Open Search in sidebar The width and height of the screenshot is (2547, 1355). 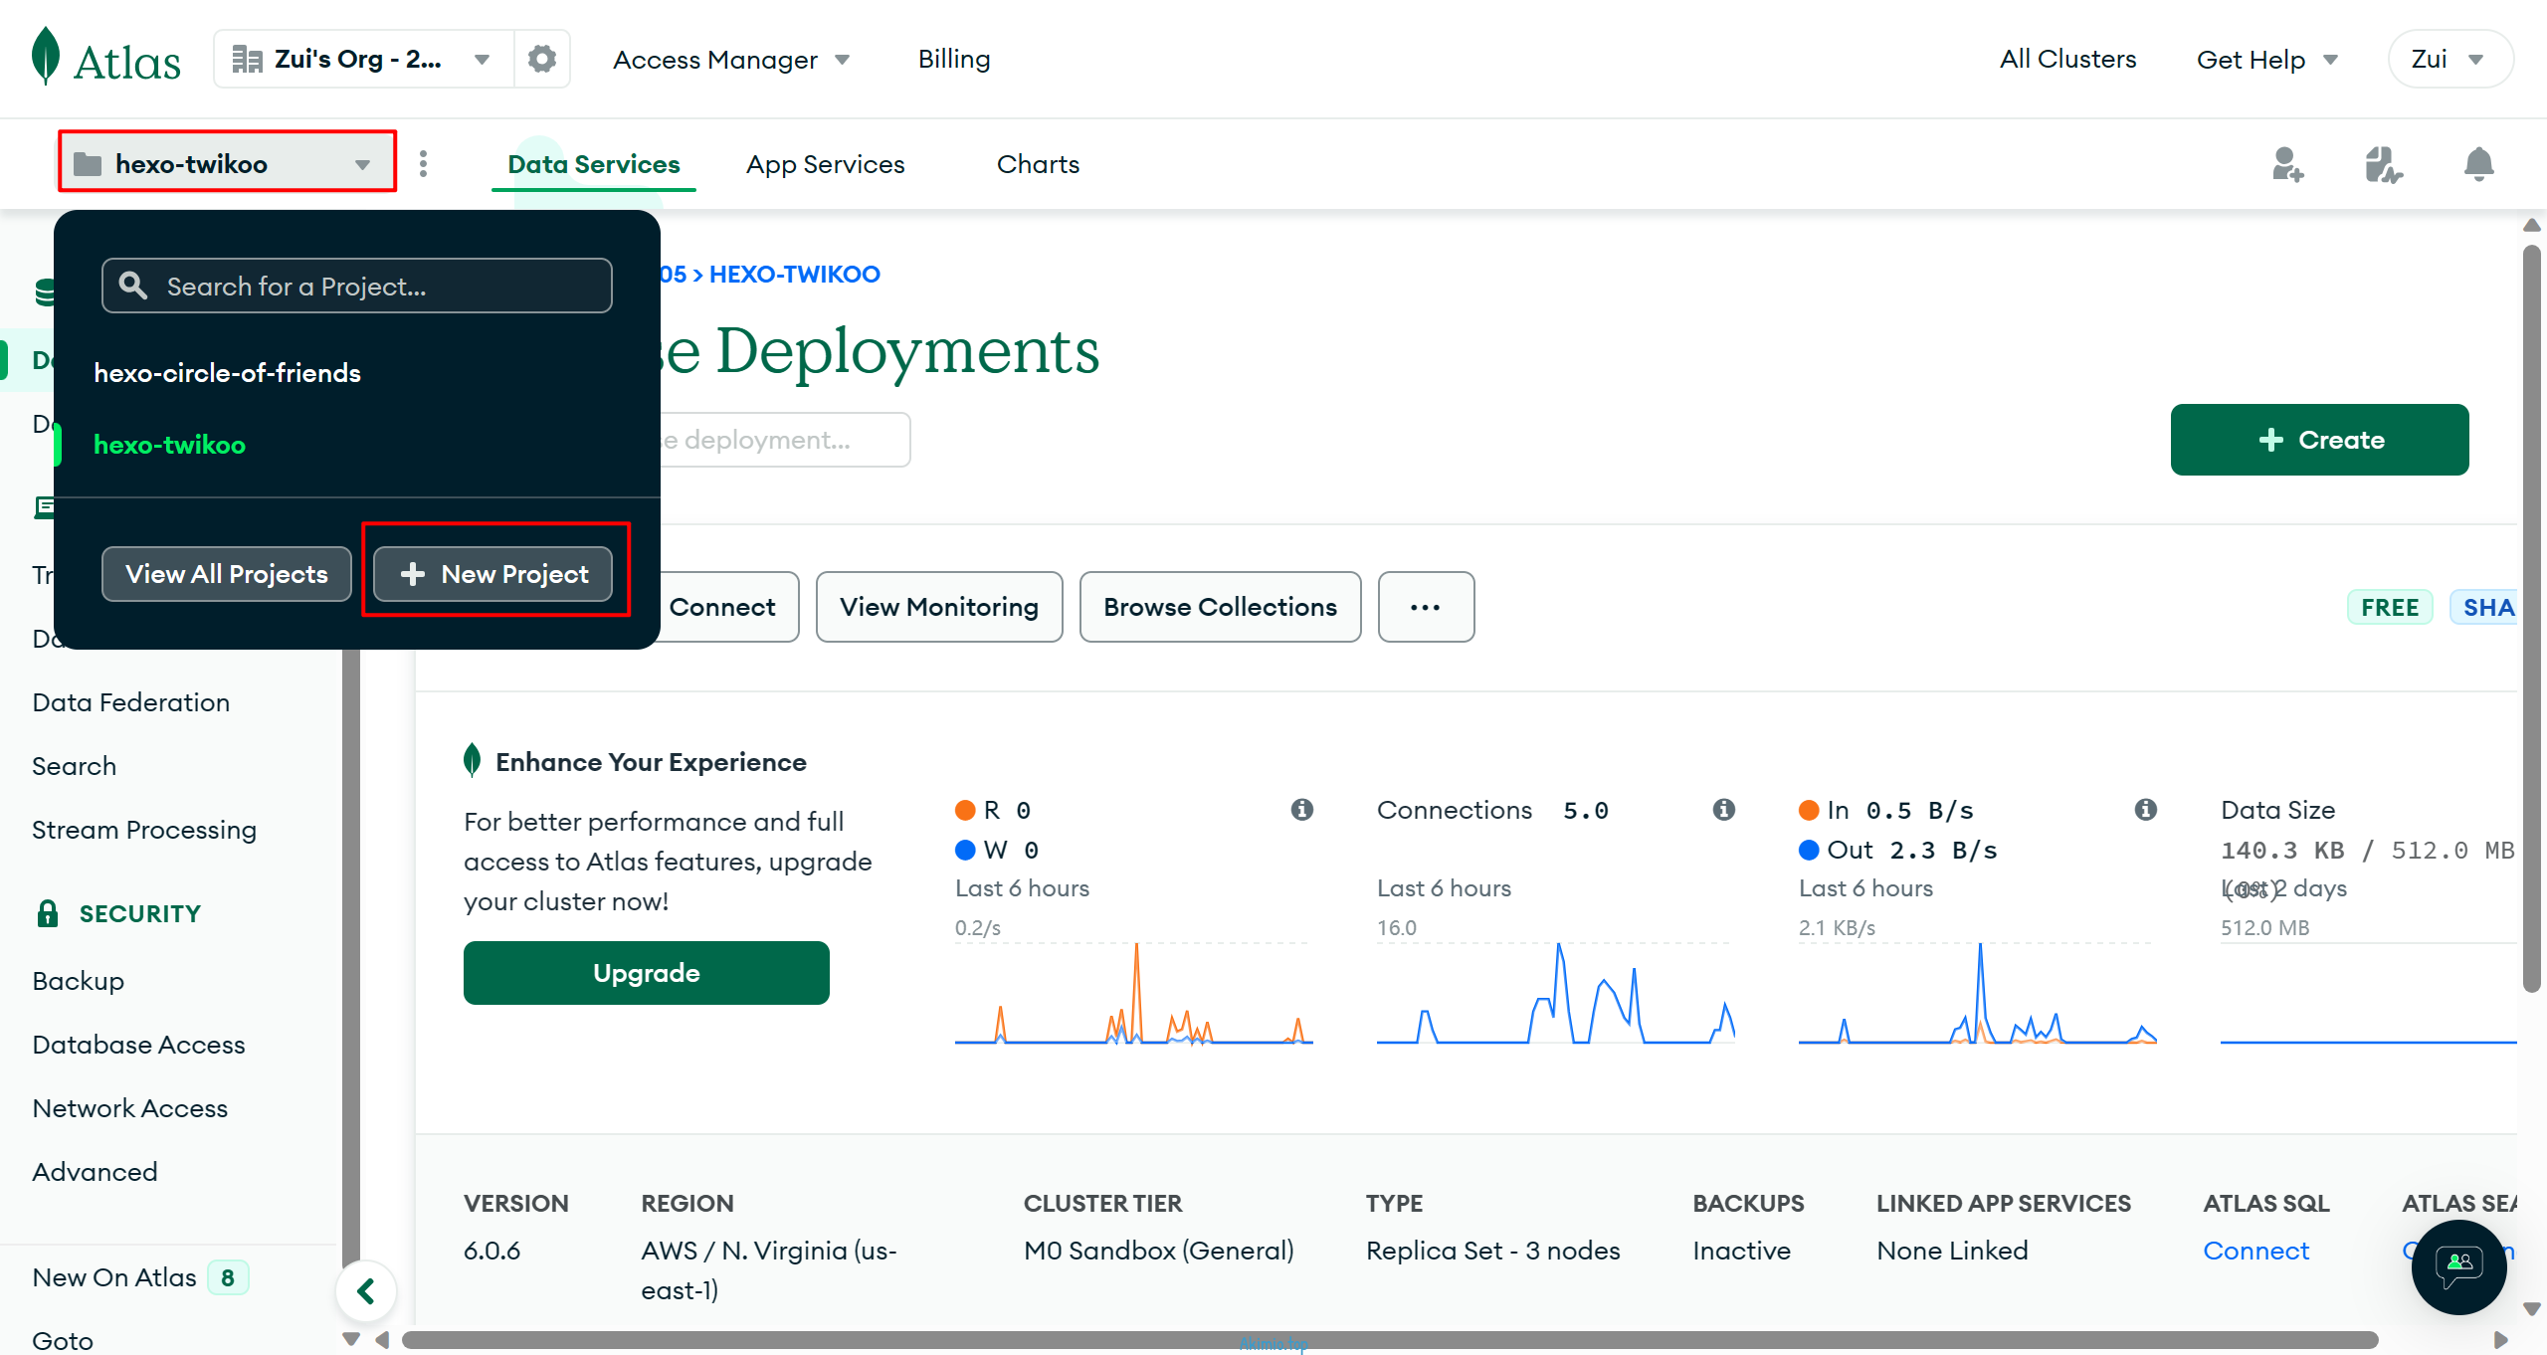(75, 766)
